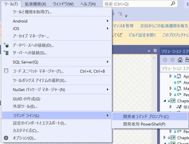Open カスタマイズ(C)...
This screenshot has width=189, height=144.
point(56,130)
